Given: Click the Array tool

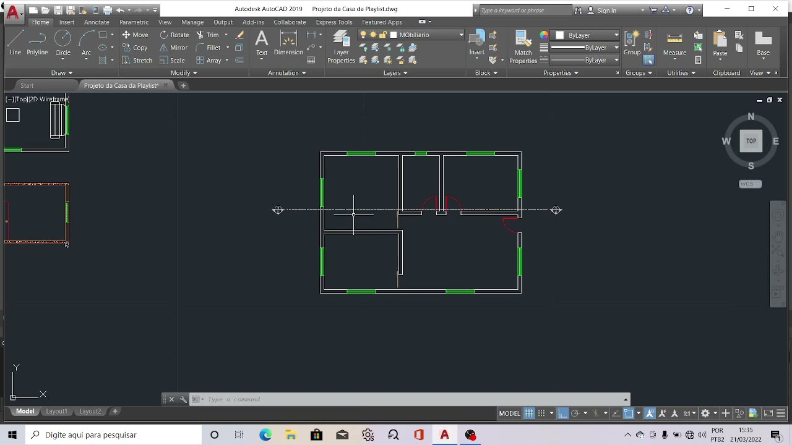Looking at the screenshot, I should 209,61.
